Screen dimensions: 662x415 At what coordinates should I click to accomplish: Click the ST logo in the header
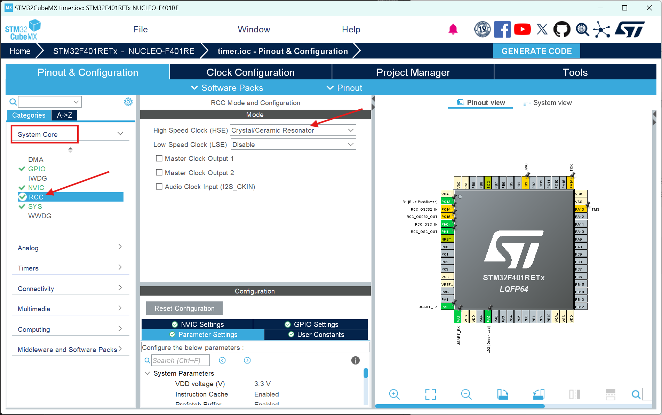tap(630, 29)
